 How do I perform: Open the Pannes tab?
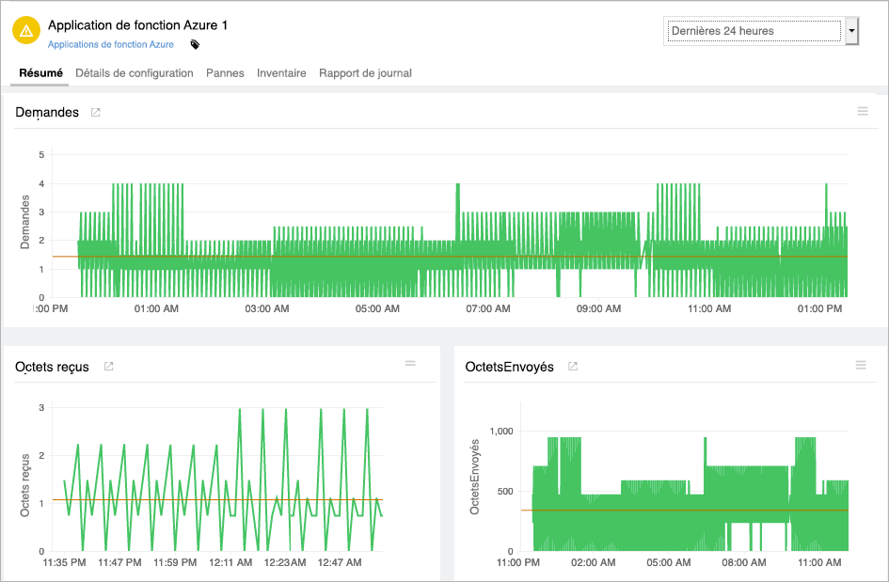[x=225, y=72]
